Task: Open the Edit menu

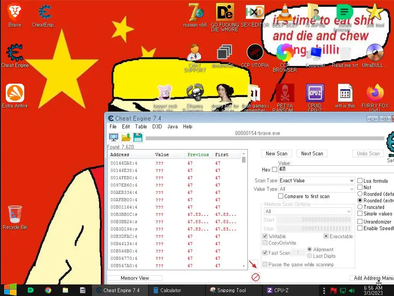Action: (126, 126)
